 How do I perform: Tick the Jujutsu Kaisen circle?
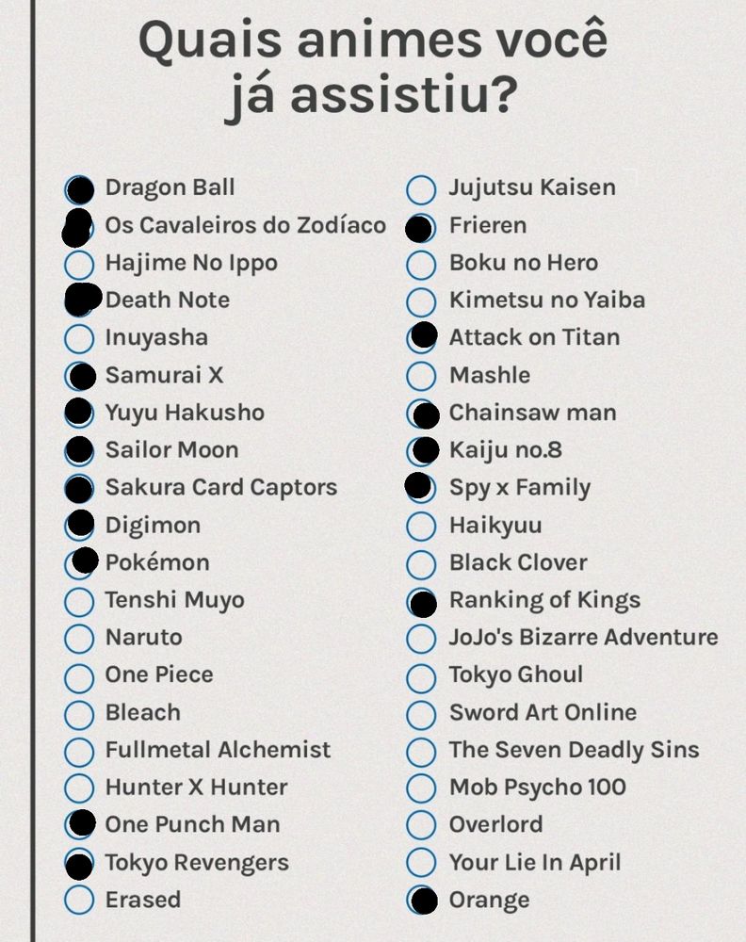[x=421, y=190]
